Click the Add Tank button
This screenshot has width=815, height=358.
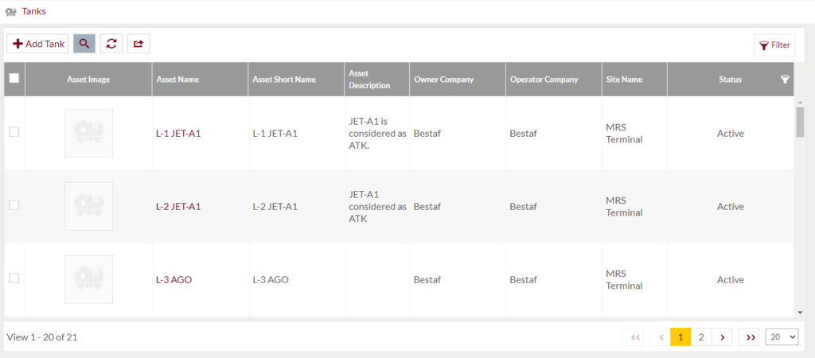click(x=38, y=44)
